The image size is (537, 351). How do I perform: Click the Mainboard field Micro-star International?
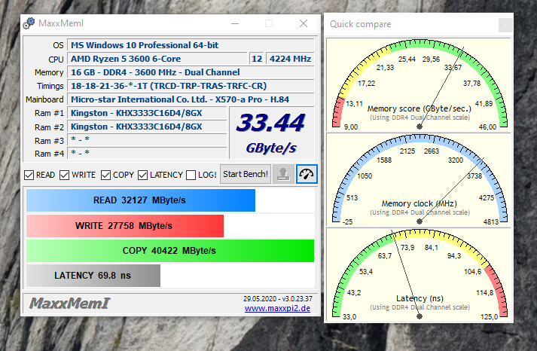(191, 99)
